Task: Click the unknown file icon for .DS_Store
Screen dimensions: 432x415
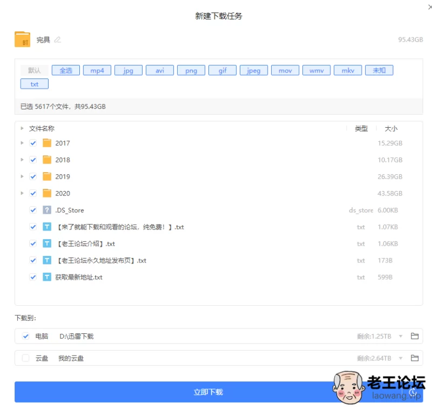Action: click(47, 210)
